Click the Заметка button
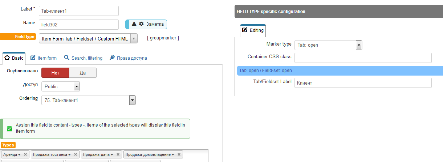 (x=146, y=24)
